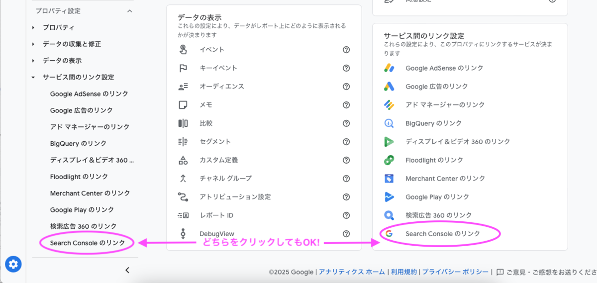Open プライバシー ポリシー footer link

[455, 272]
